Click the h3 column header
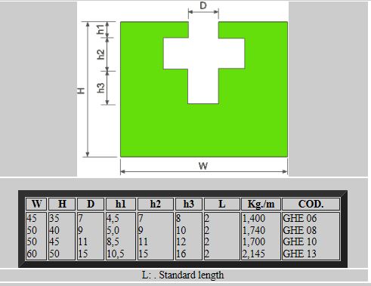Viewport: 371px width, 286px height. [x=189, y=204]
